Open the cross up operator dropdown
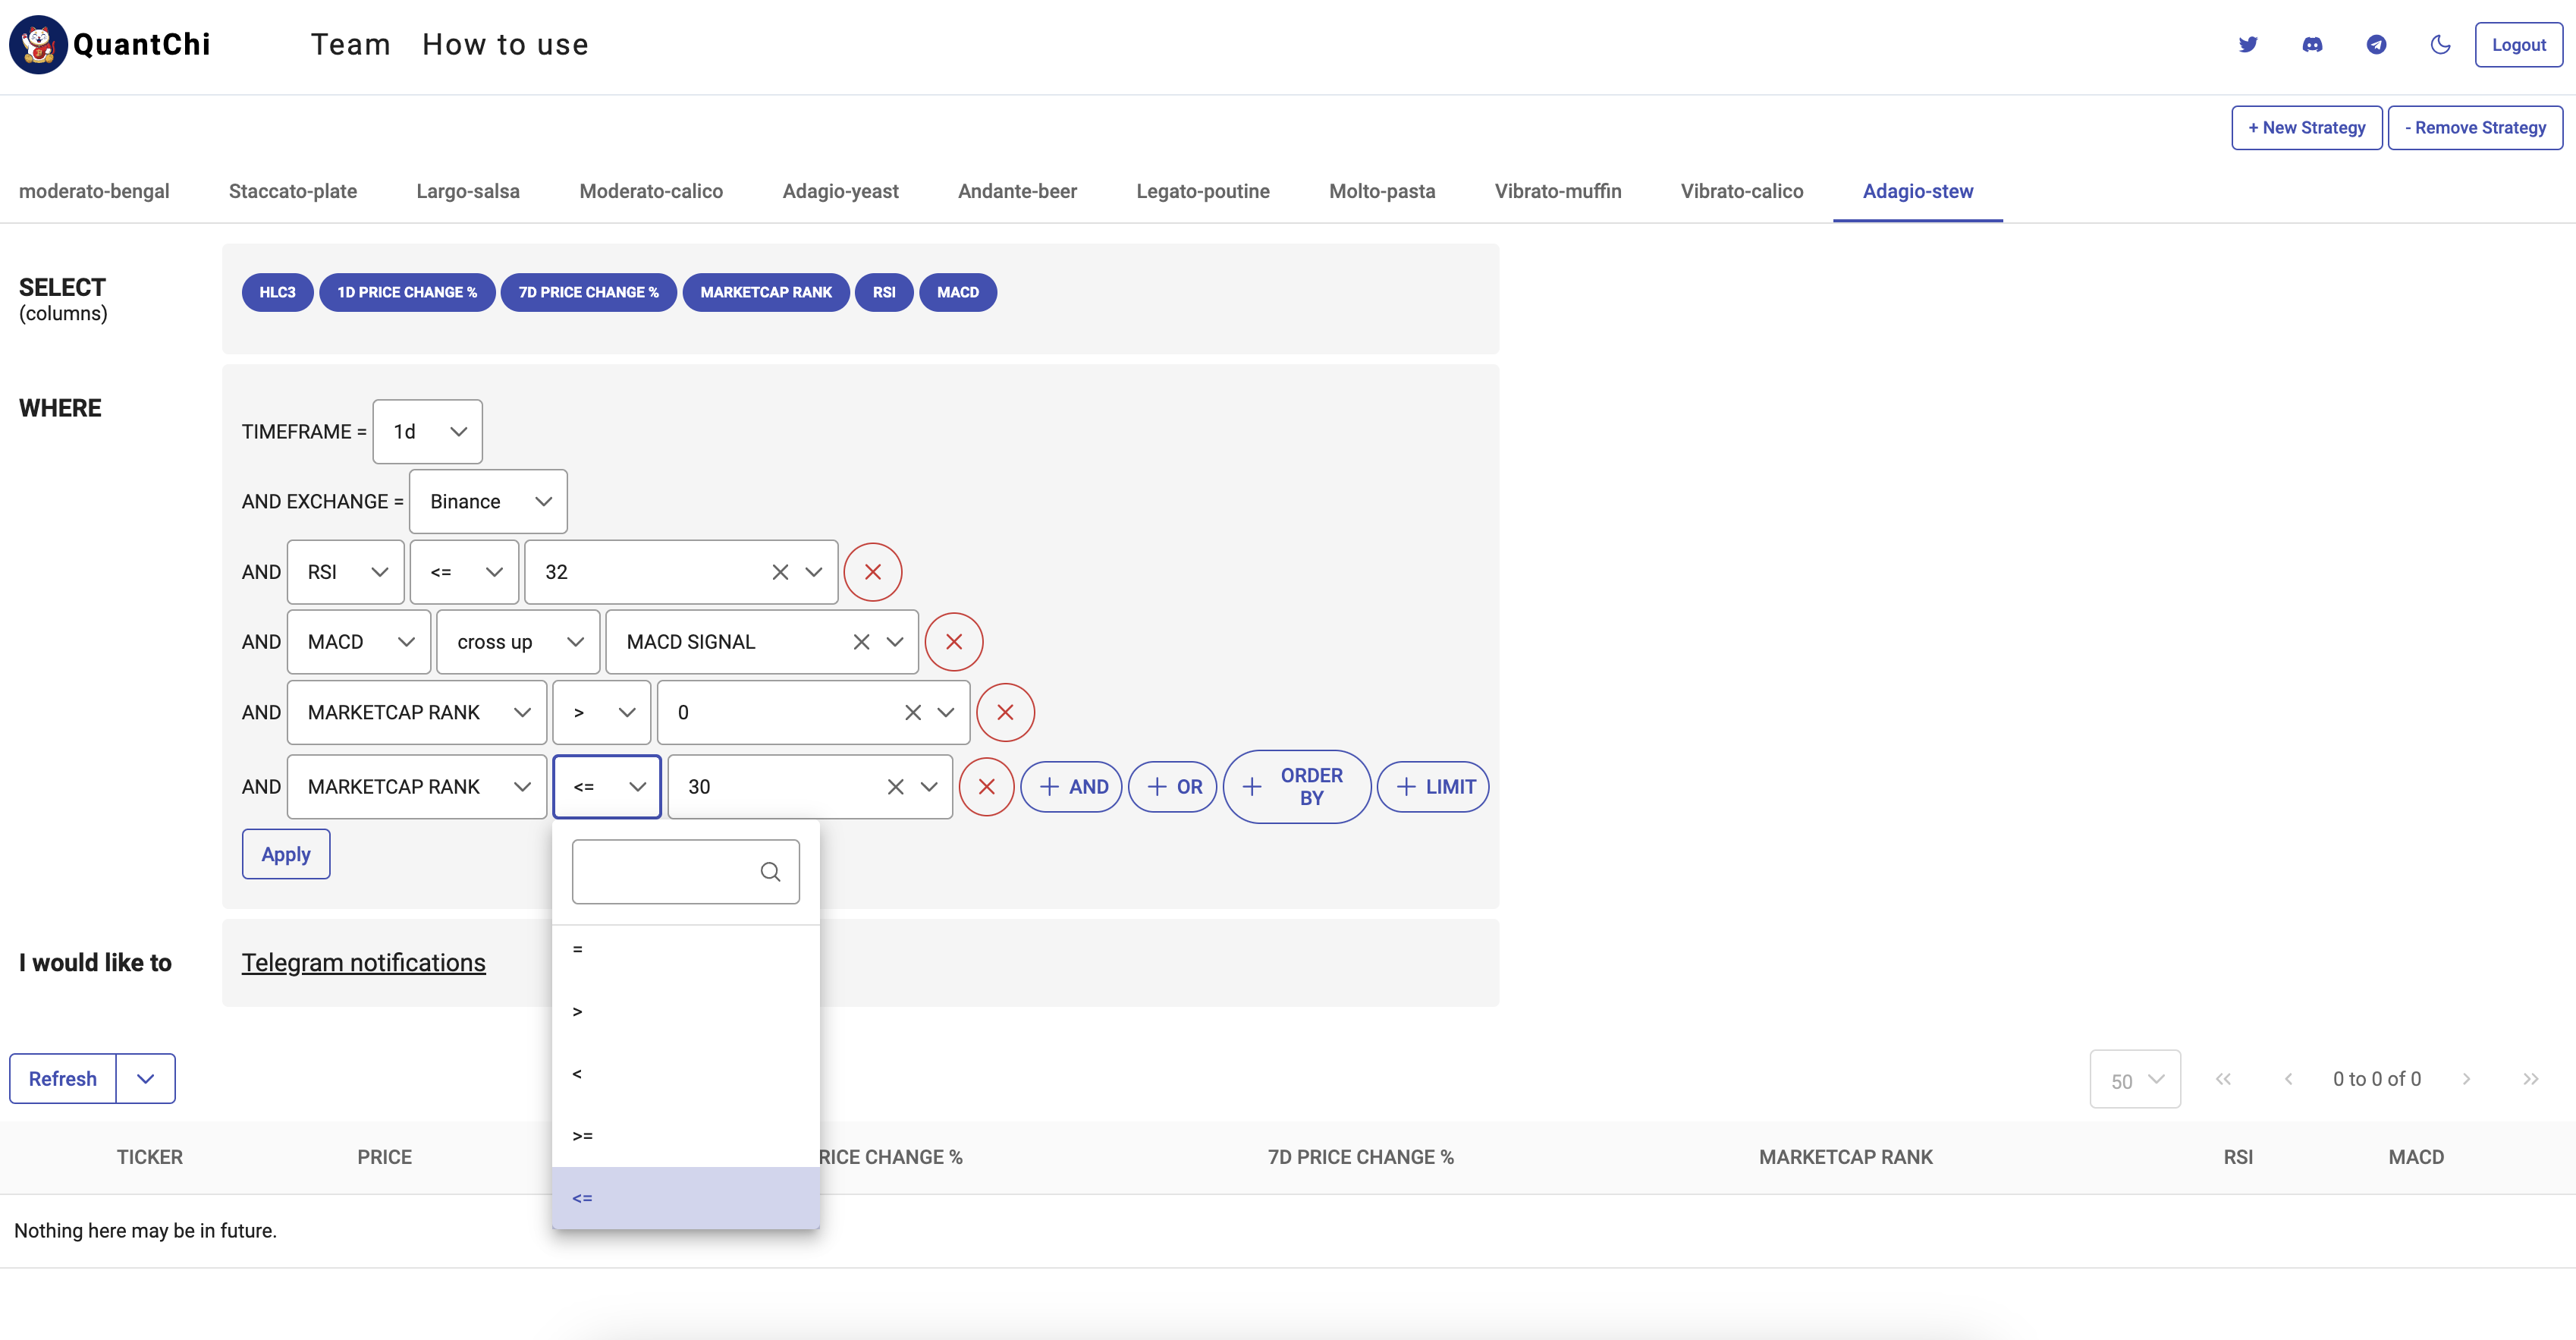This screenshot has width=2576, height=1340. [518, 642]
